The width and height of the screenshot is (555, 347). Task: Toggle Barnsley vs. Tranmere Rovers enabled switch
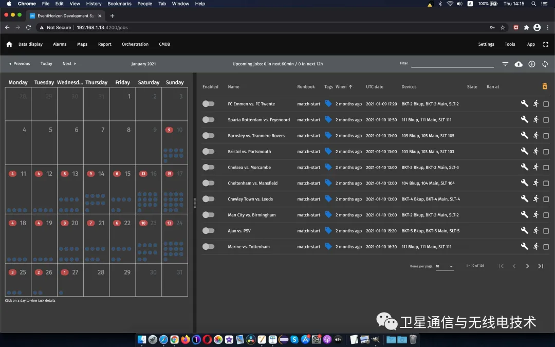point(209,136)
